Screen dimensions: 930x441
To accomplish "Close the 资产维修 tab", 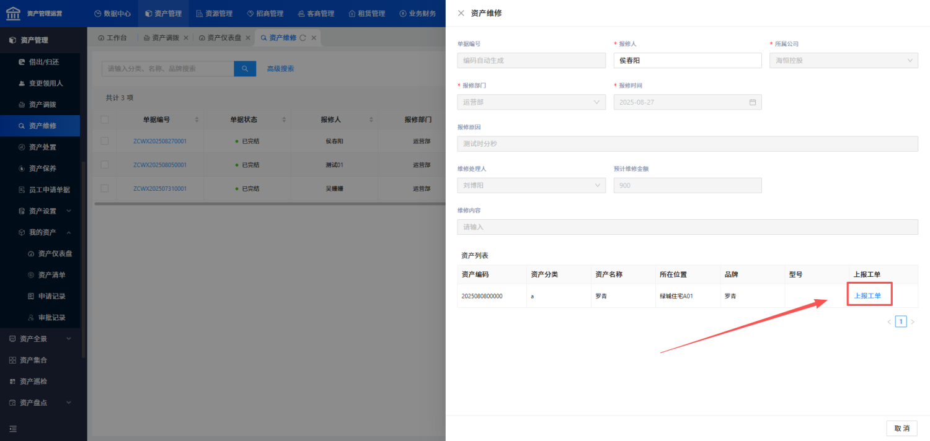I will coord(314,38).
